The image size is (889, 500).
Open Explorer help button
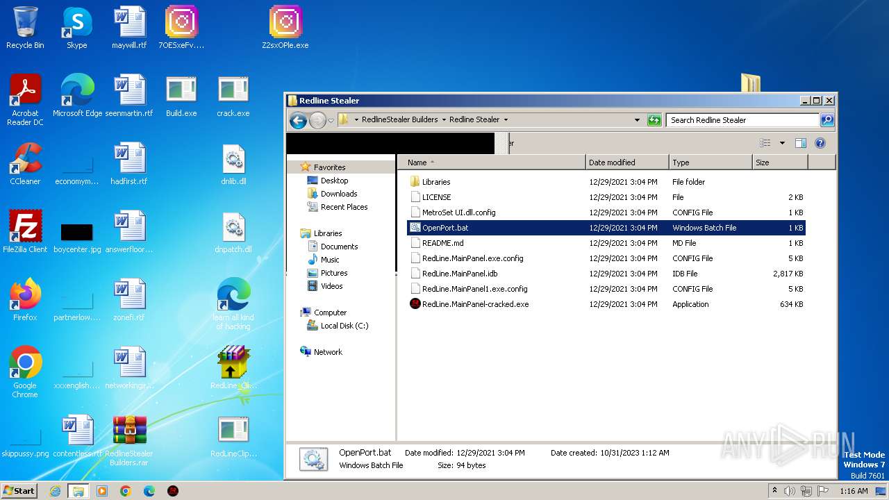[x=820, y=143]
